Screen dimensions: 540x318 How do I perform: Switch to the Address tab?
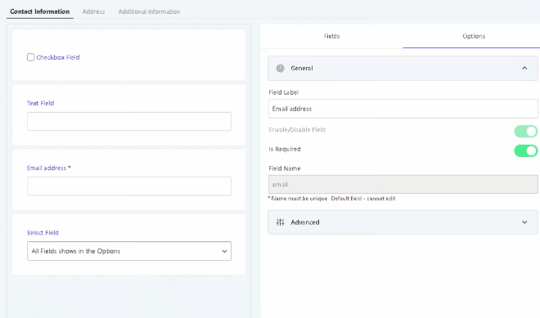point(93,11)
